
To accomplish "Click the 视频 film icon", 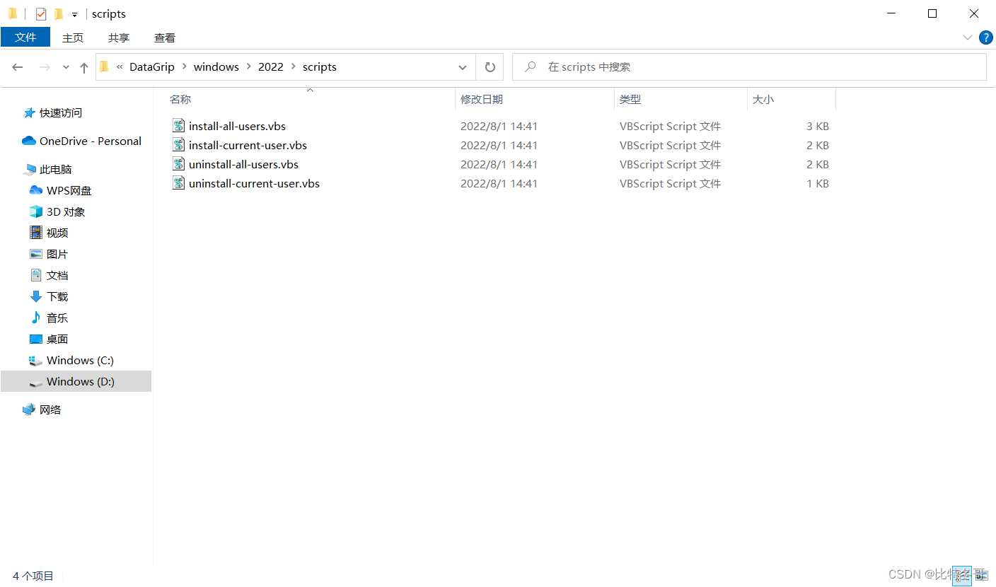I will tap(36, 233).
